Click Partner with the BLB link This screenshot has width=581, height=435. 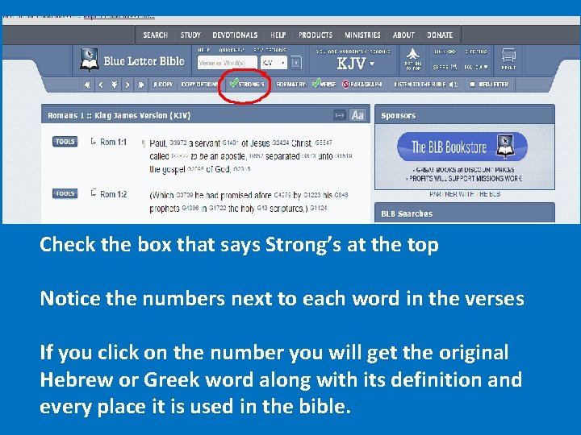465,194
